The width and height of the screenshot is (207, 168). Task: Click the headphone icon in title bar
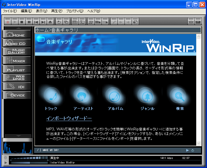click(x=4, y=5)
